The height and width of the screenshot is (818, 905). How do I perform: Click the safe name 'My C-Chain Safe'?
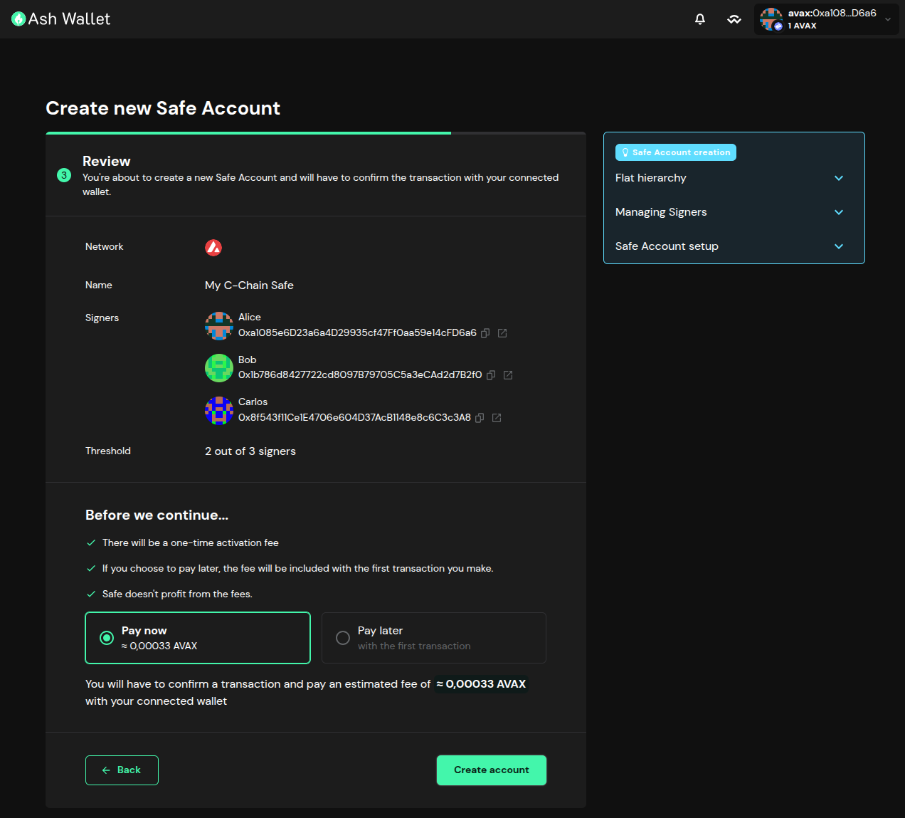pos(249,285)
